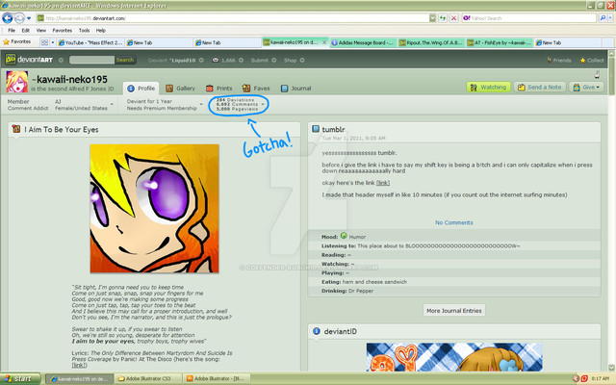Click the kawaii-neko195 avatar image
This screenshot has width=616, height=385.
tap(17, 82)
